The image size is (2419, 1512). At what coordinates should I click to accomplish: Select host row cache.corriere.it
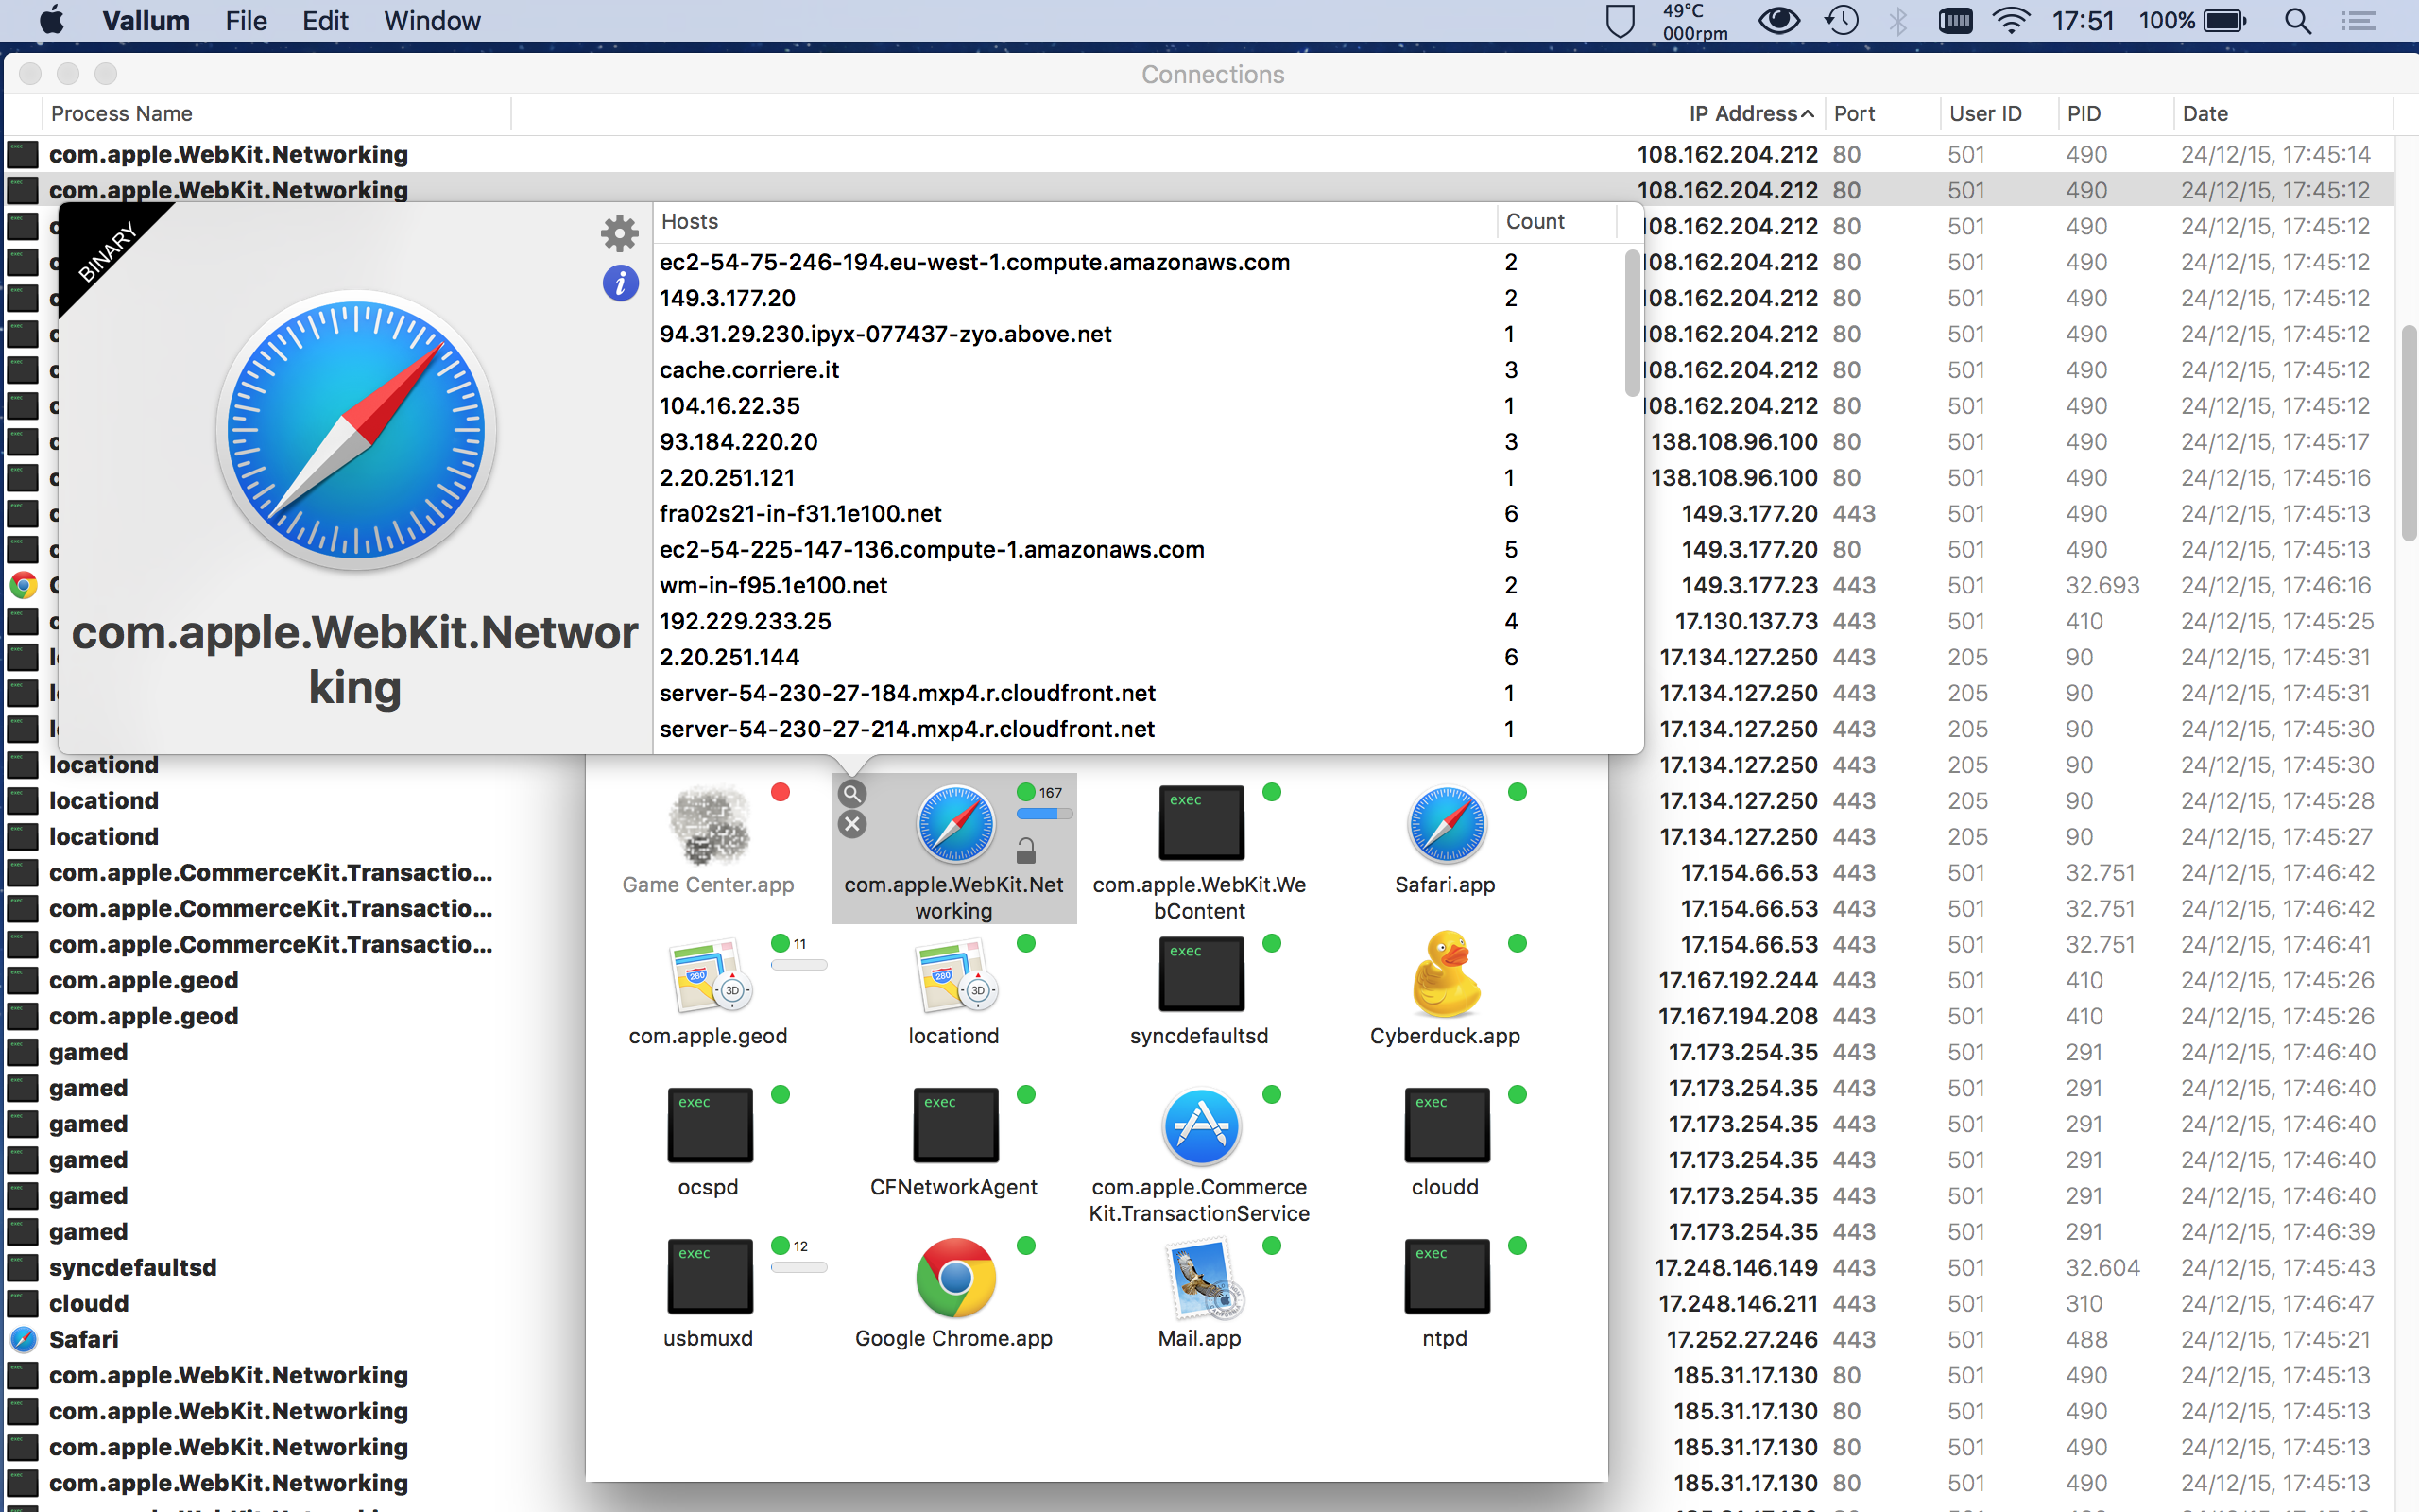[x=1140, y=370]
